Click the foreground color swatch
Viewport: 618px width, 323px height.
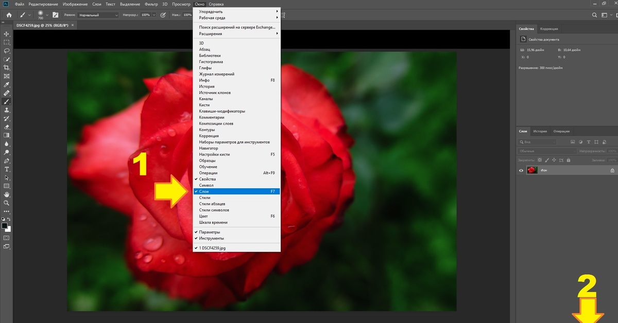tap(5, 225)
